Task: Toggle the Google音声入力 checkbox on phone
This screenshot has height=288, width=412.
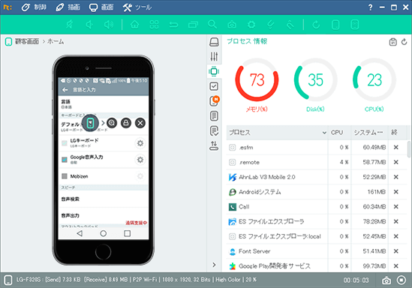Action: [65, 160]
